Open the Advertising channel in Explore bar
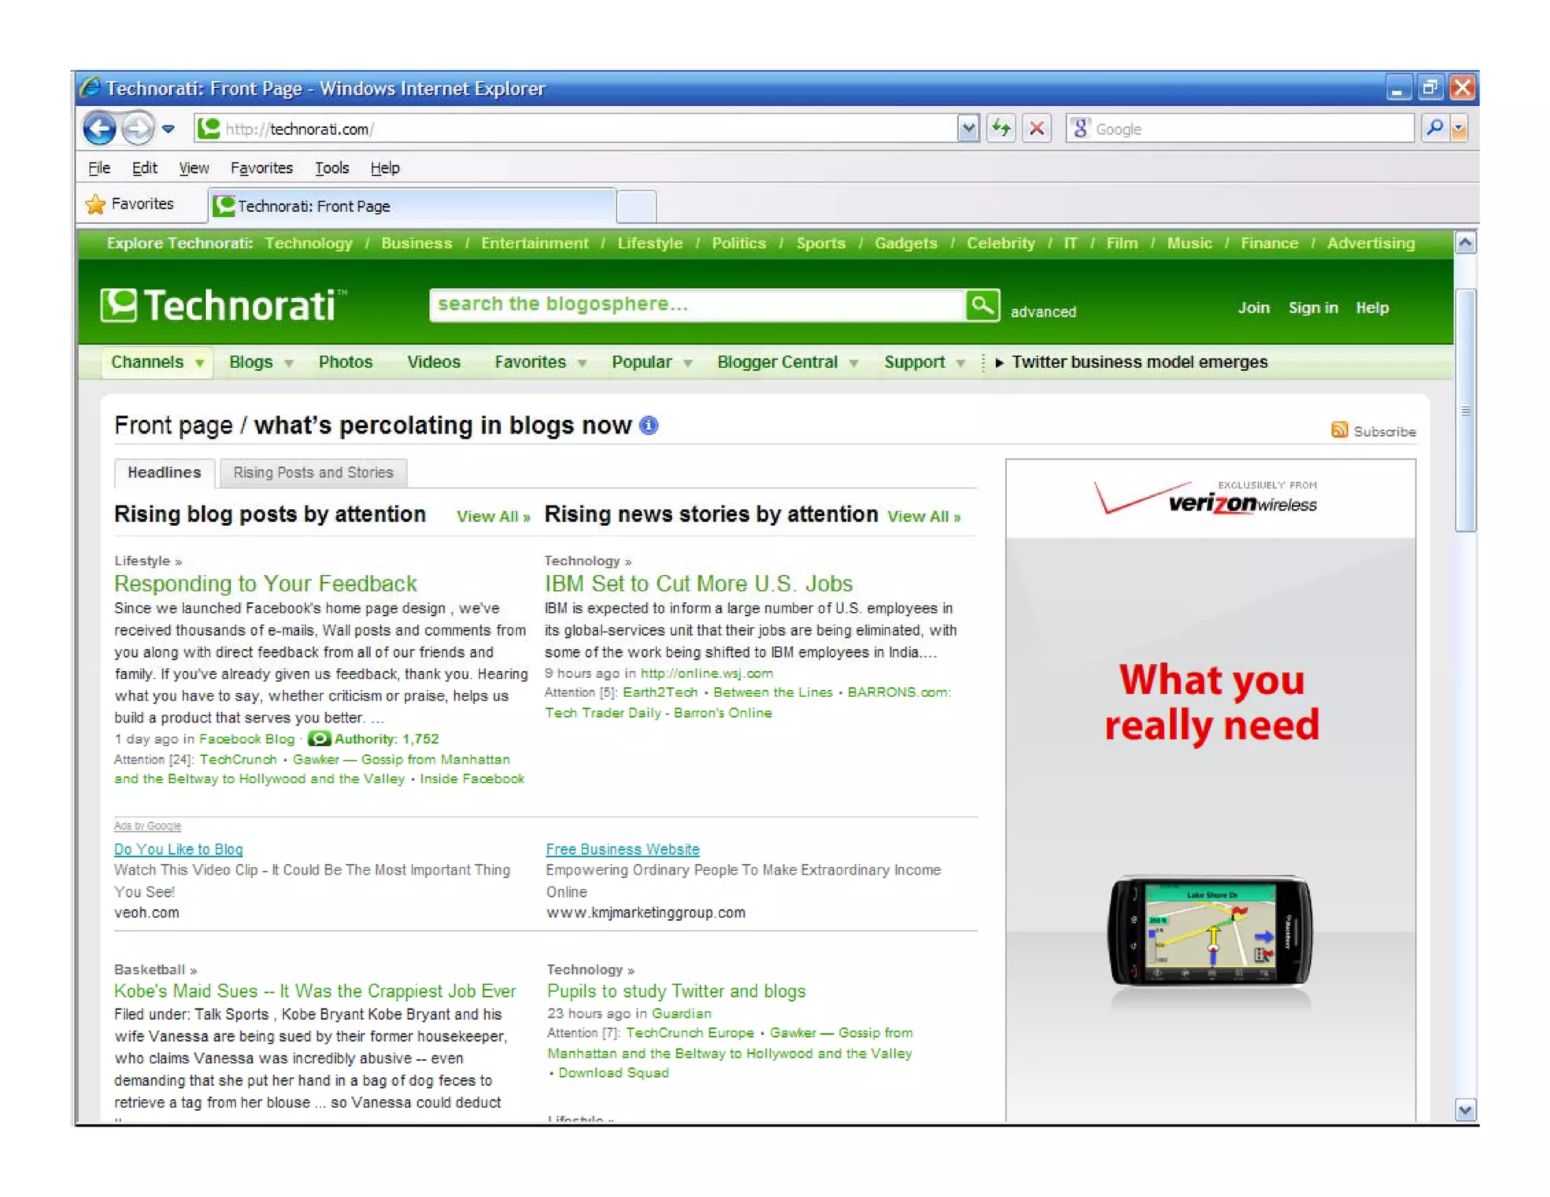1550x1197 pixels. tap(1371, 244)
